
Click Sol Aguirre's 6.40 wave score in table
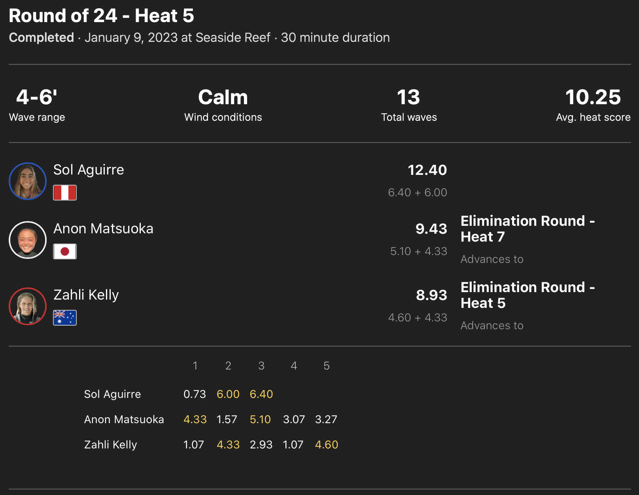(x=261, y=394)
